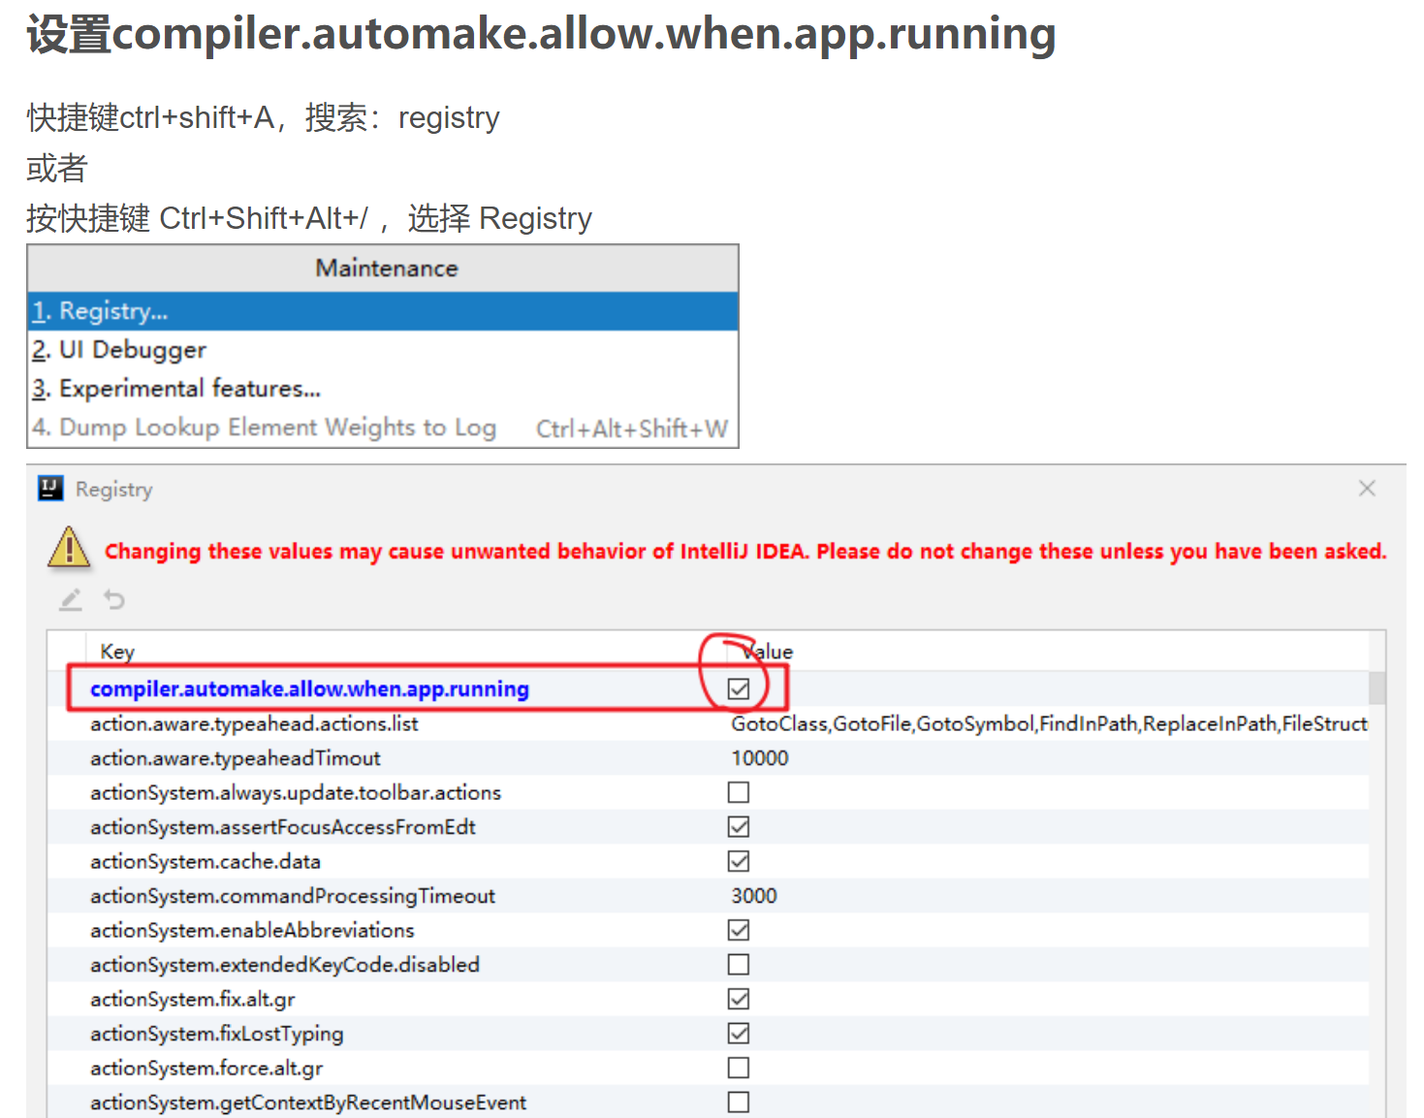Check actionSystem.getContextByRecentMouseEvent checkbox
Image resolution: width=1424 pixels, height=1118 pixels.
coord(739,1102)
